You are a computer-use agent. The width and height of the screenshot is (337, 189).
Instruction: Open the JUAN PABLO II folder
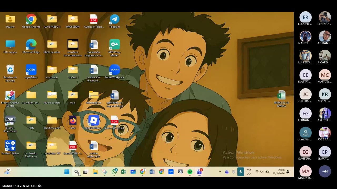pos(52,21)
